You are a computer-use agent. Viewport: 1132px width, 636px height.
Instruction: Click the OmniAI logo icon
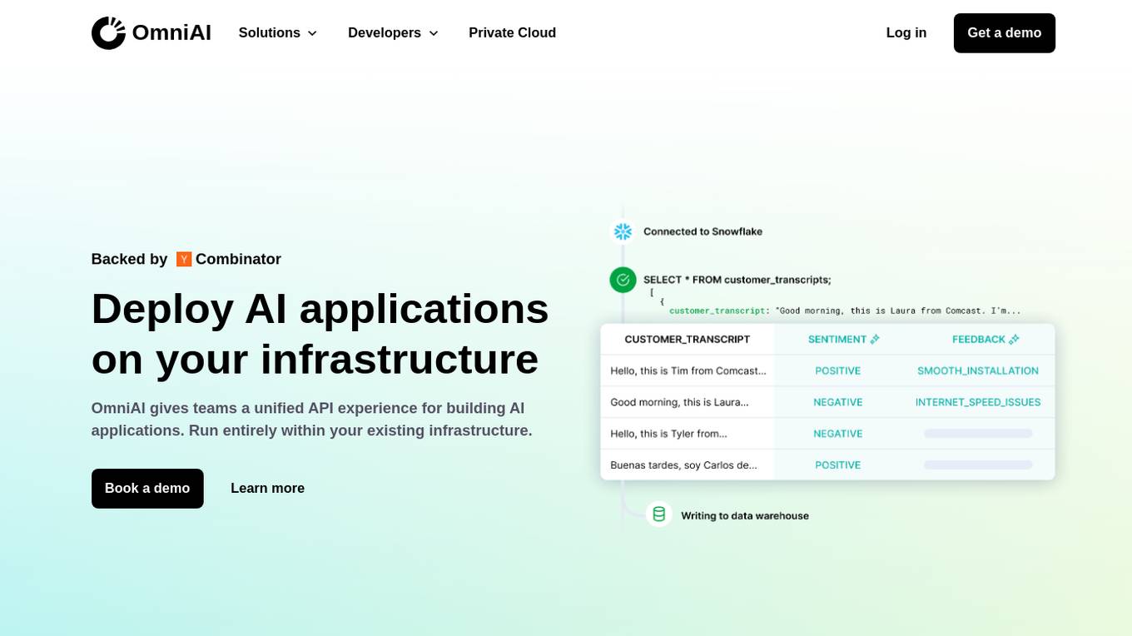(x=108, y=33)
